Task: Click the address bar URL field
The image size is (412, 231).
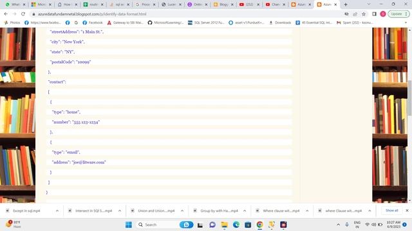Action: [x=184, y=14]
